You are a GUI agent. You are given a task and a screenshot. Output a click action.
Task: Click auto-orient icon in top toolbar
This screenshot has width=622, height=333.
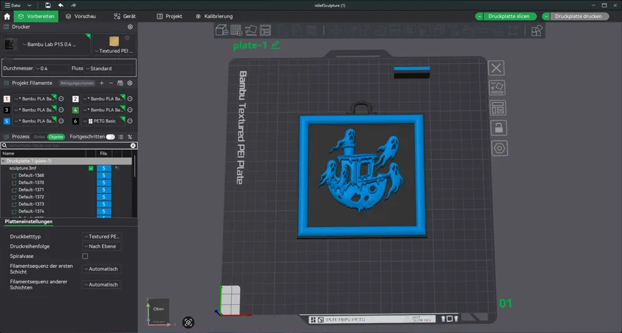(251, 30)
